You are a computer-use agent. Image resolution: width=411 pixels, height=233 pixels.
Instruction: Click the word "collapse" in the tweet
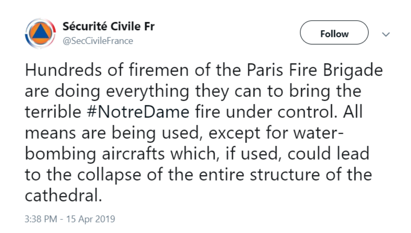pyautogui.click(x=109, y=175)
